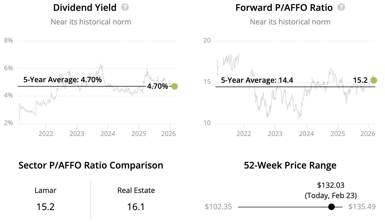Click the 2026 label on P/AFFO chart

(x=369, y=134)
